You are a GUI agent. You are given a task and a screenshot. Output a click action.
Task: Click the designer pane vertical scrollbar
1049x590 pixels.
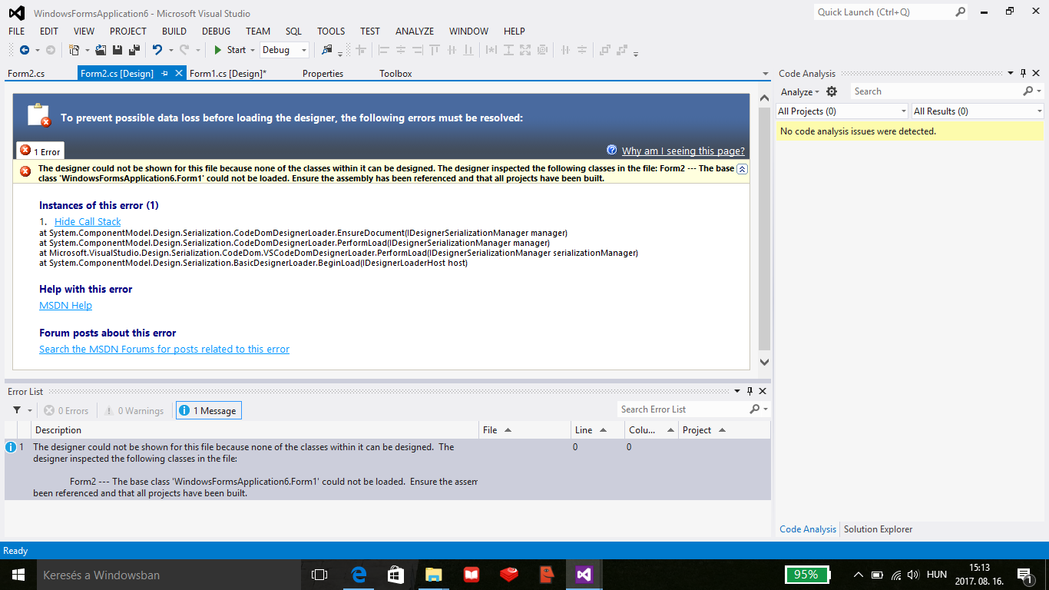[x=764, y=230]
